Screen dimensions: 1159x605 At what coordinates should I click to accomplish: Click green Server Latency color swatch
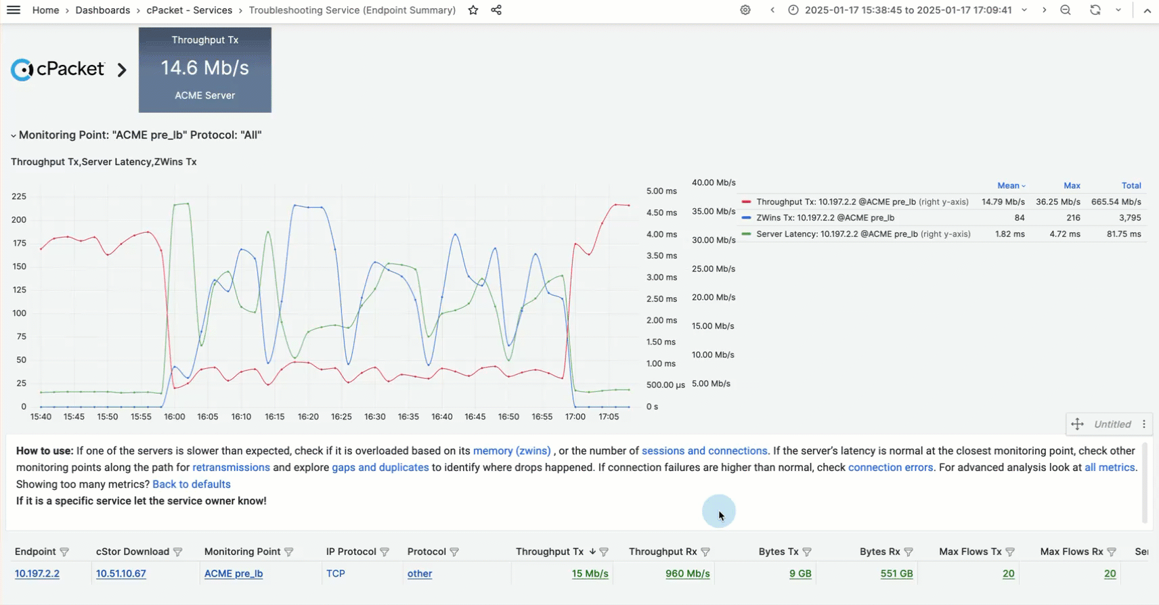click(746, 234)
